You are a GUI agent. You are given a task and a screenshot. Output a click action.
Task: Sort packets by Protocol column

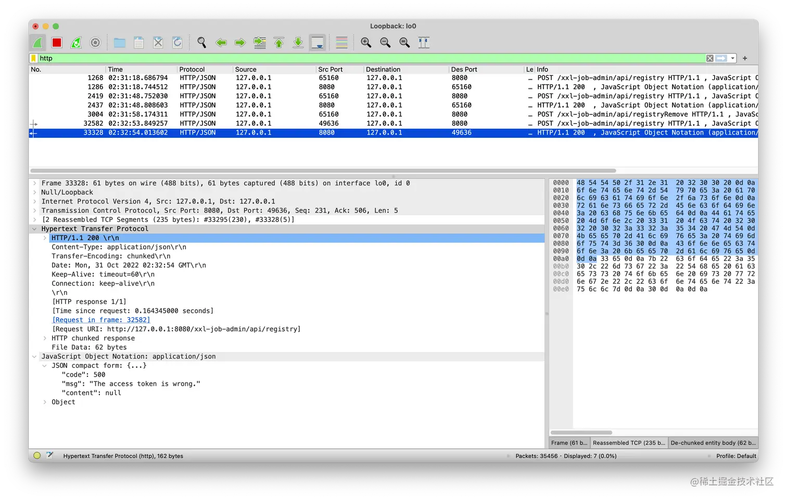click(x=205, y=69)
